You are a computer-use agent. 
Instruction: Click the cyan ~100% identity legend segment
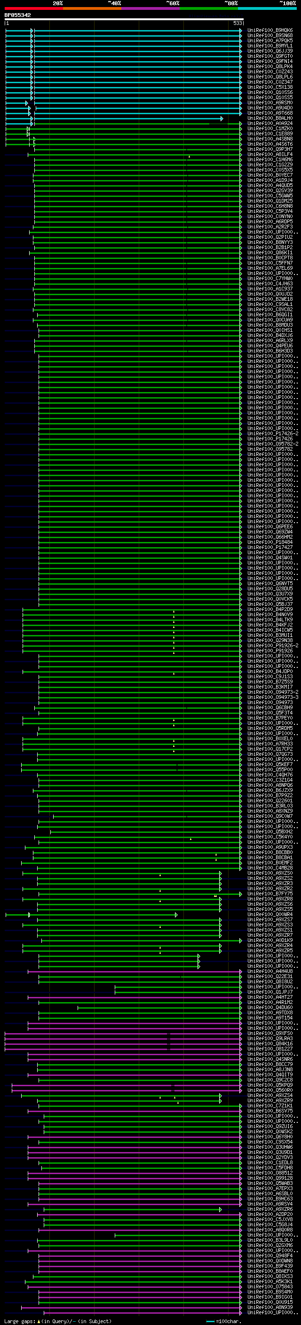click(268, 8)
